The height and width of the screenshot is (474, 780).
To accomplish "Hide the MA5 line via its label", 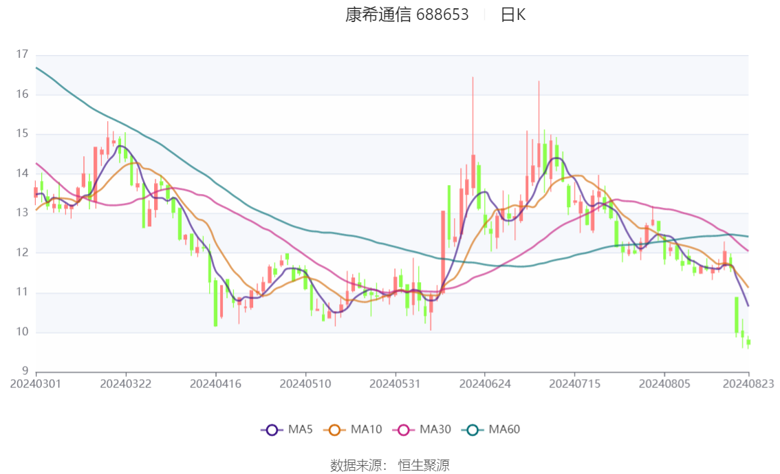I will pyautogui.click(x=301, y=429).
